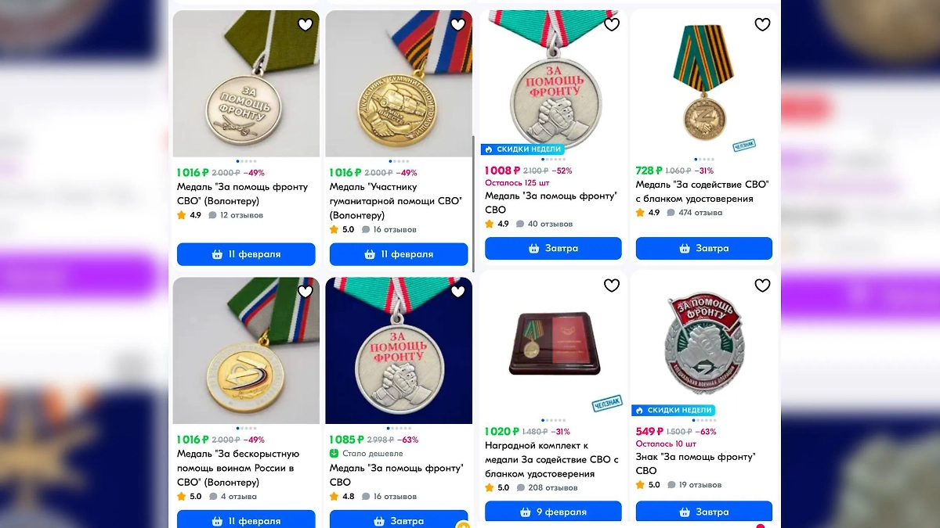Image resolution: width=940 pixels, height=528 pixels.
Task: Toggle favorite on the 1 085₽ 'За помощь фронту' medal
Action: click(x=457, y=290)
